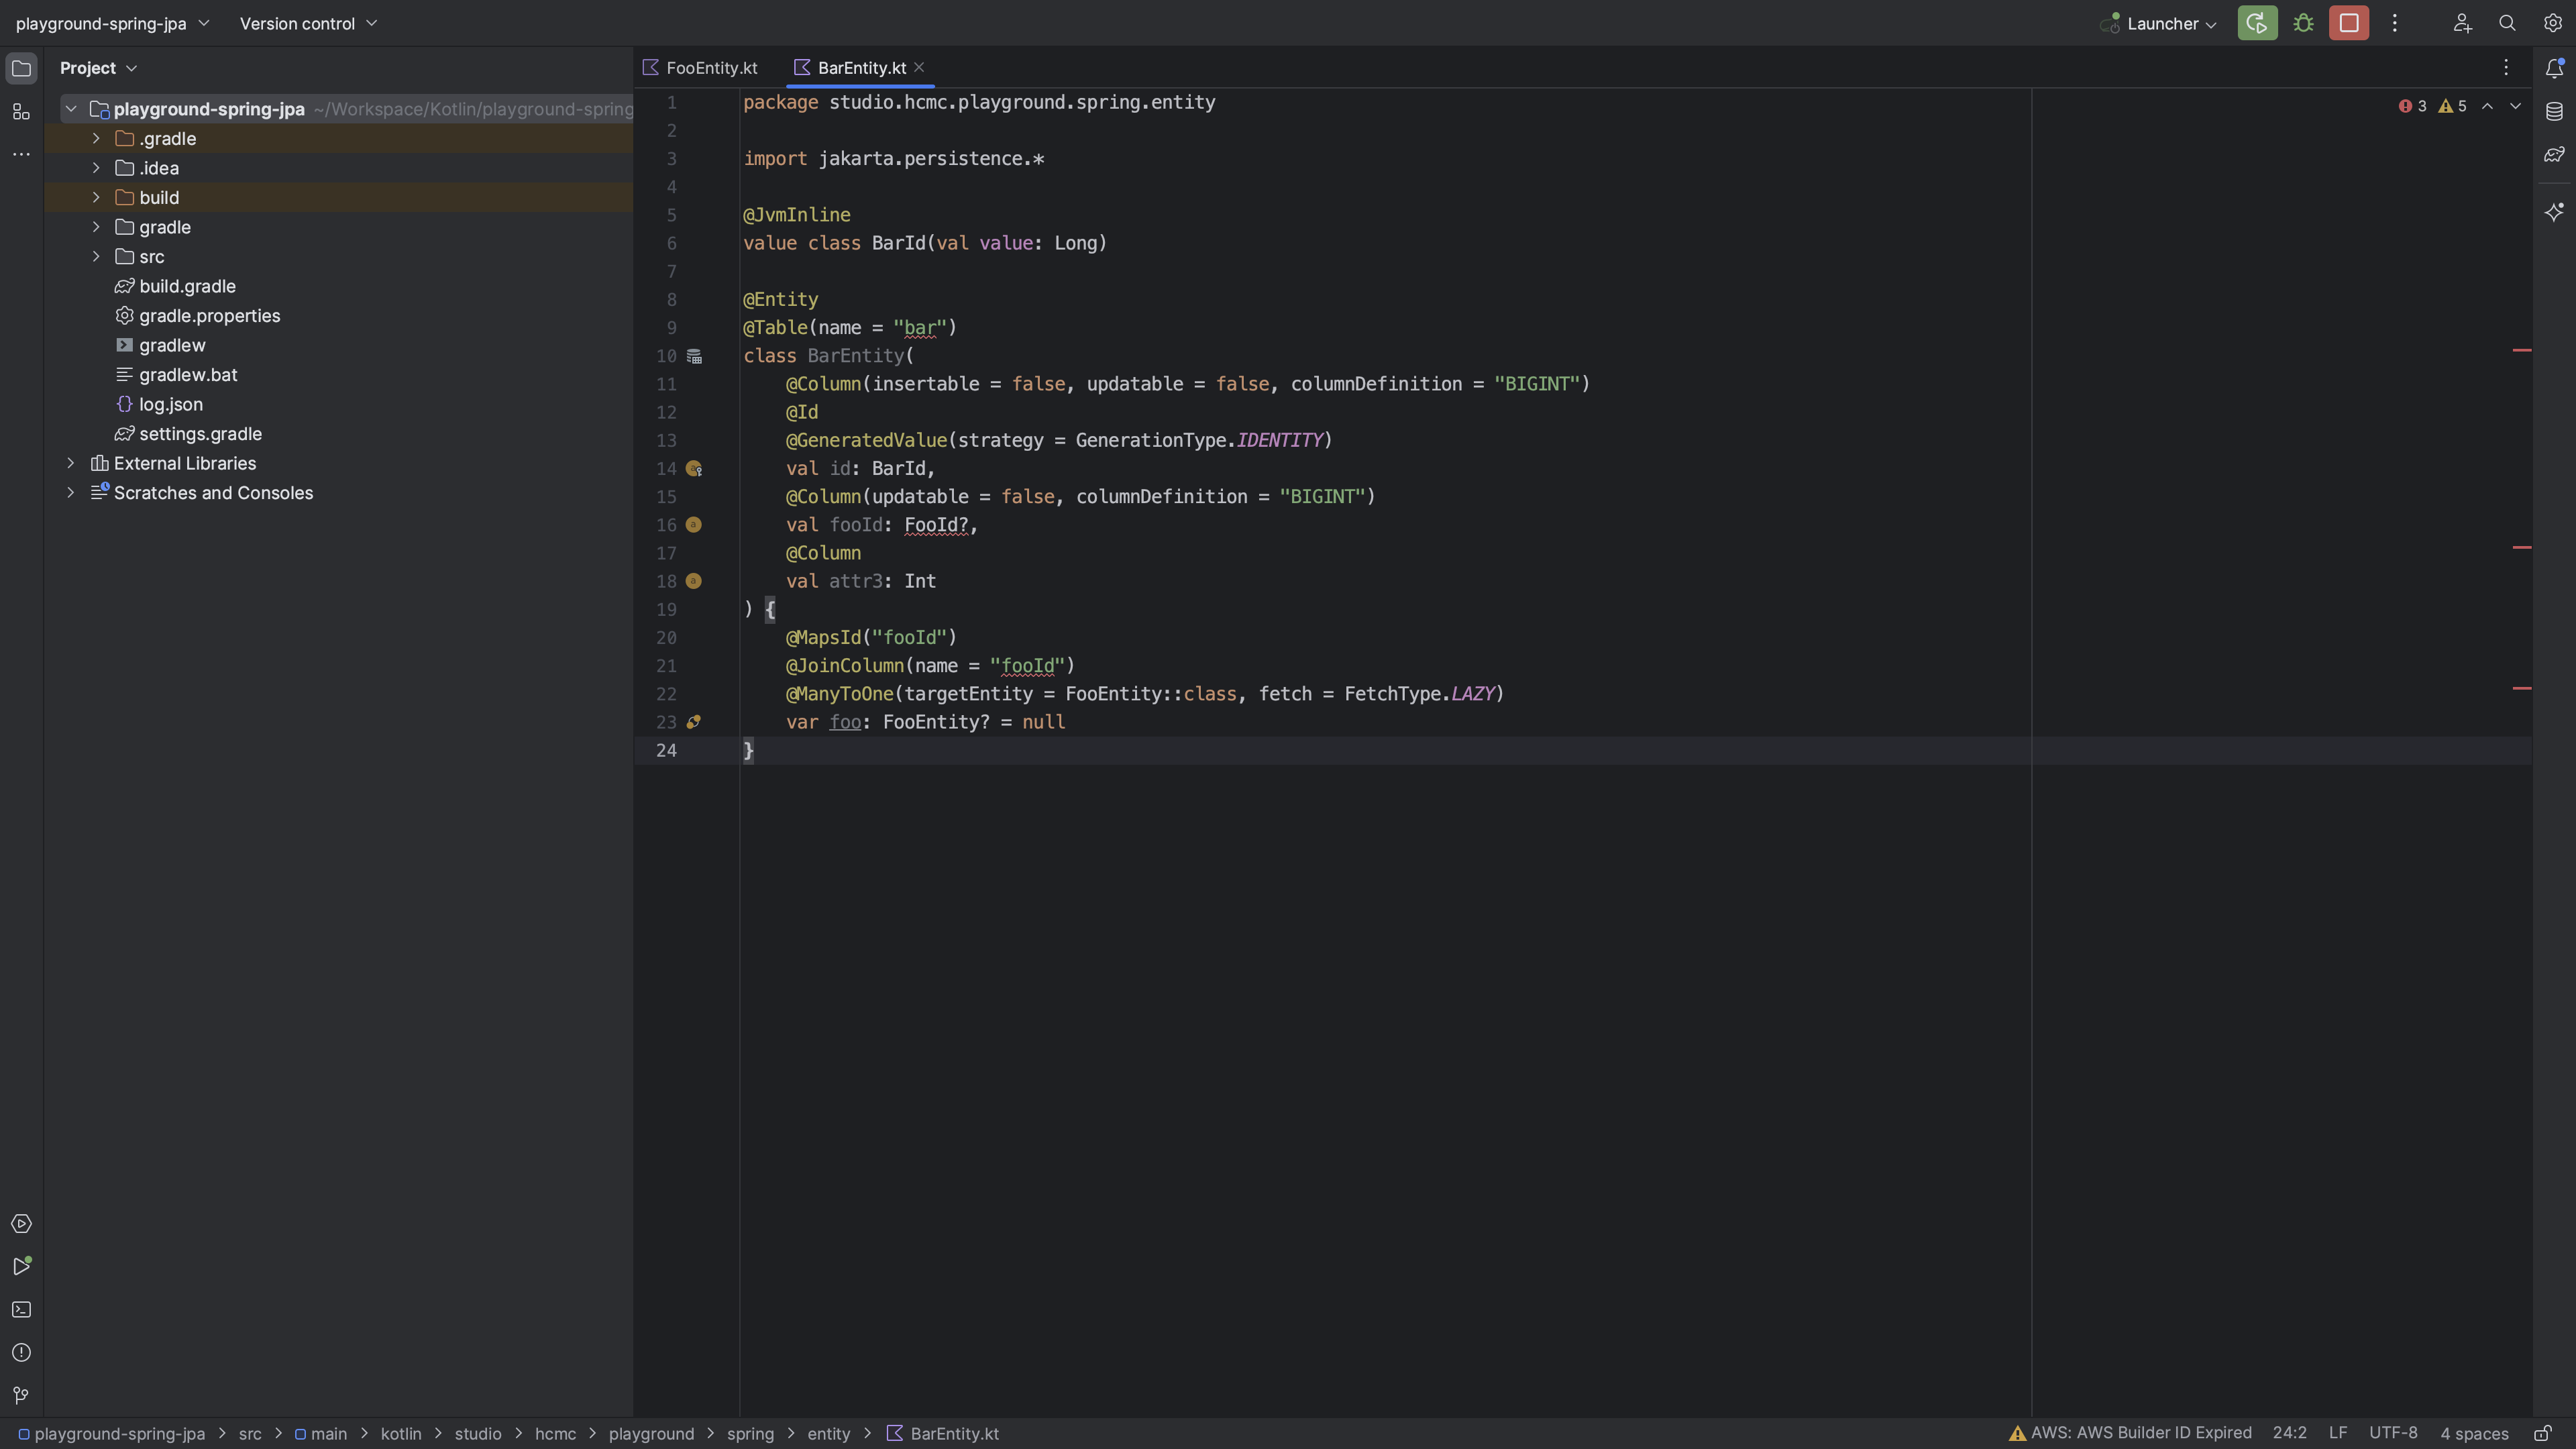Expand External Libraries node
This screenshot has height=1449, width=2576.
click(70, 463)
